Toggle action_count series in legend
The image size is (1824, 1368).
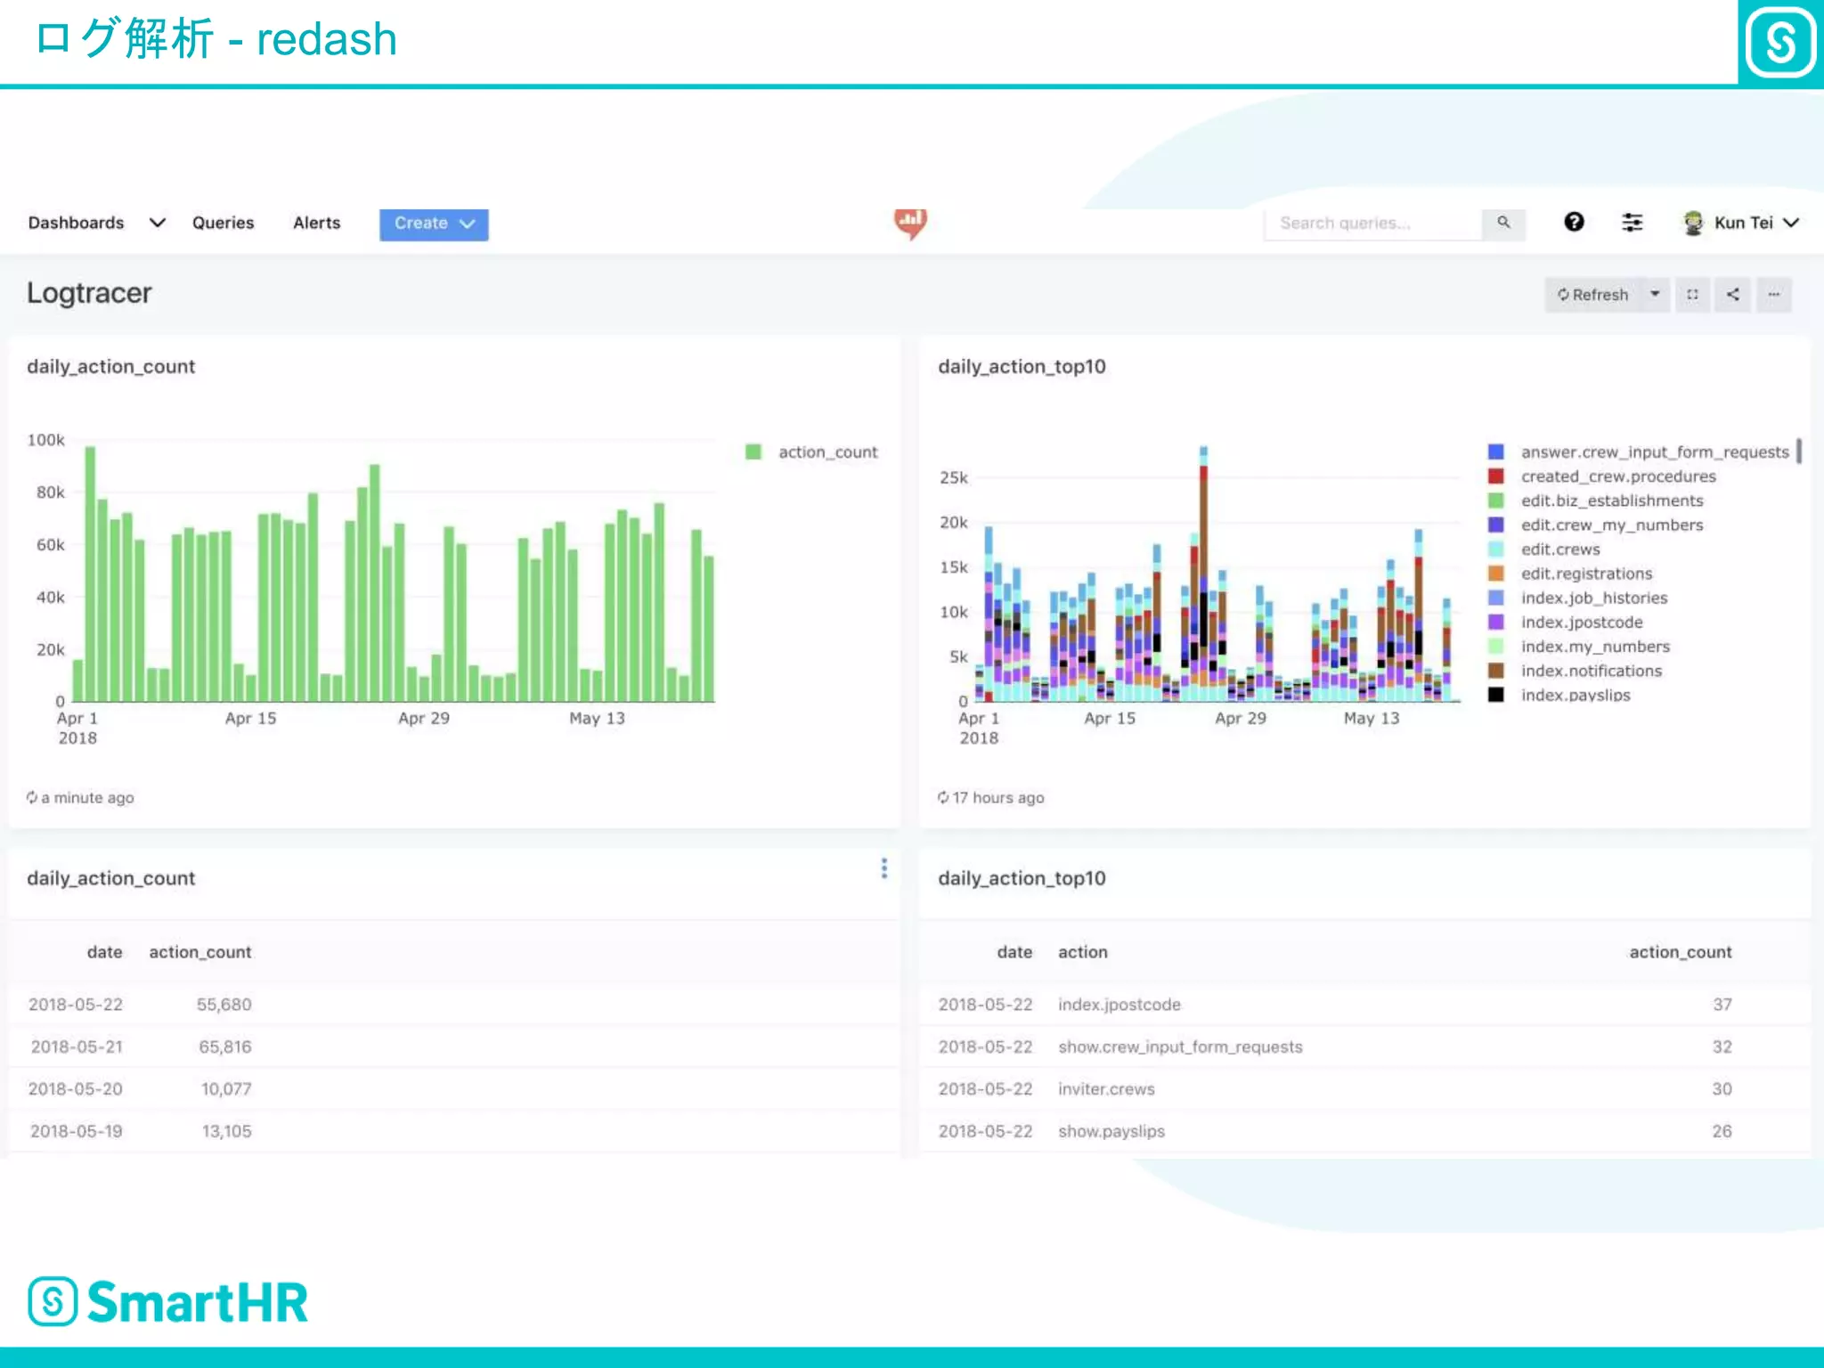point(827,452)
